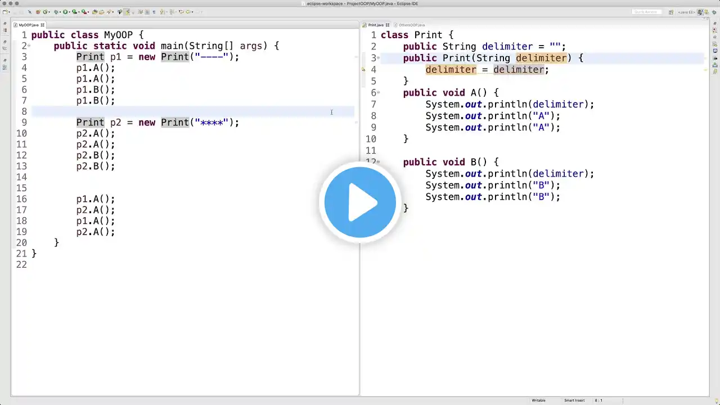Select the MyOOP.java editor tab
Screen dimensions: 720x405
click(x=28, y=25)
